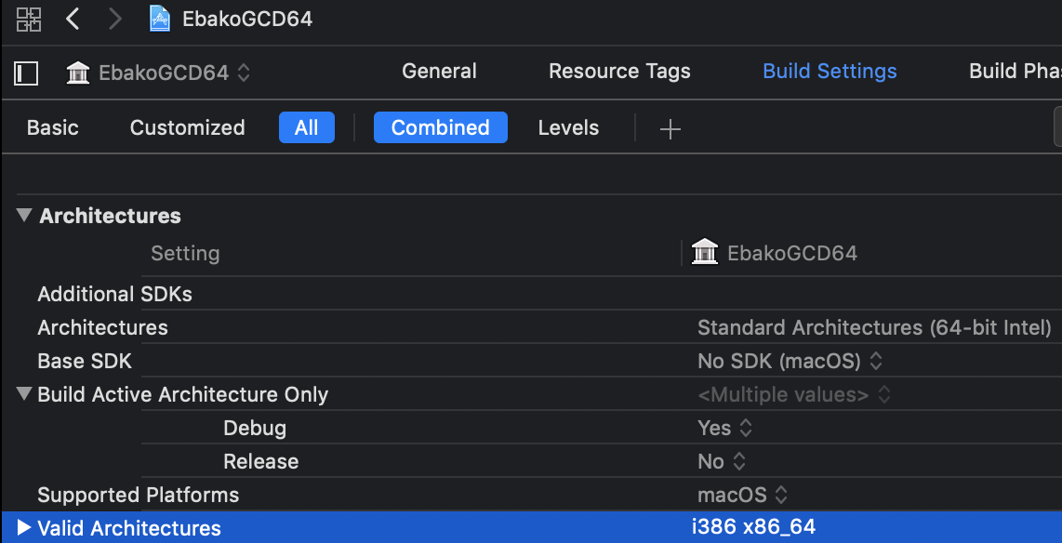Expand the Valid Architectures row

pos(24,528)
